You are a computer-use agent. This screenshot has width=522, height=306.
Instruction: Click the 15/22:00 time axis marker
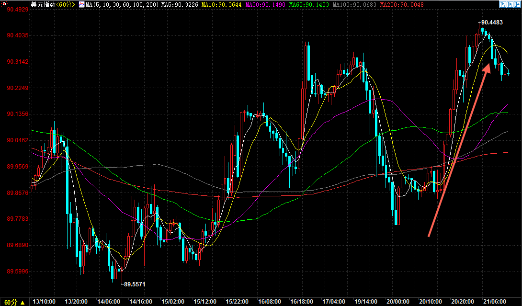point(237,302)
